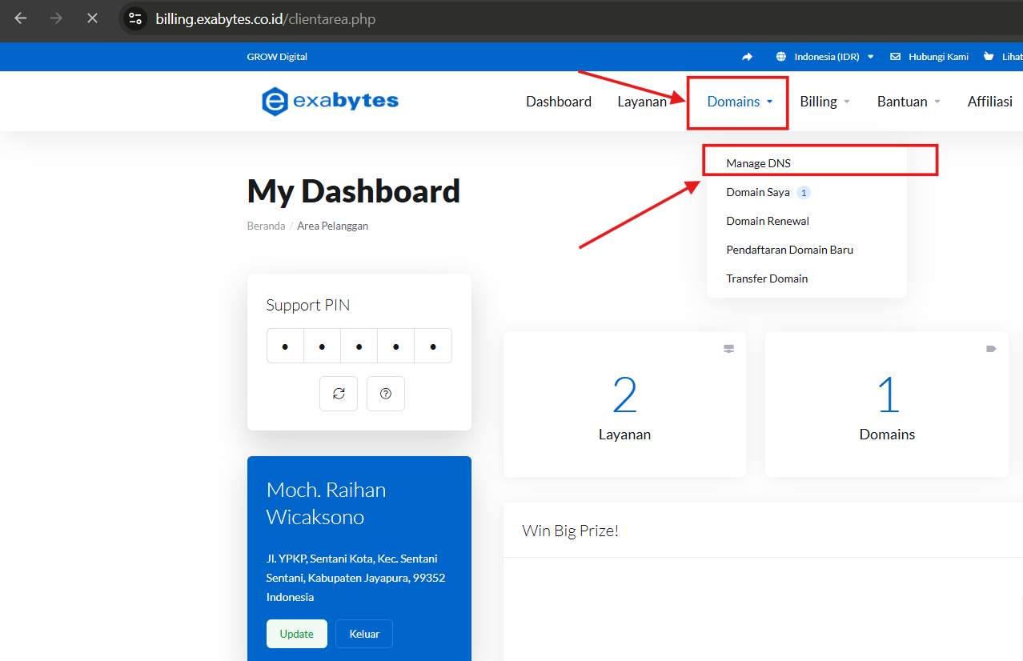Click the Area Pelanggan breadcrumb

332,226
